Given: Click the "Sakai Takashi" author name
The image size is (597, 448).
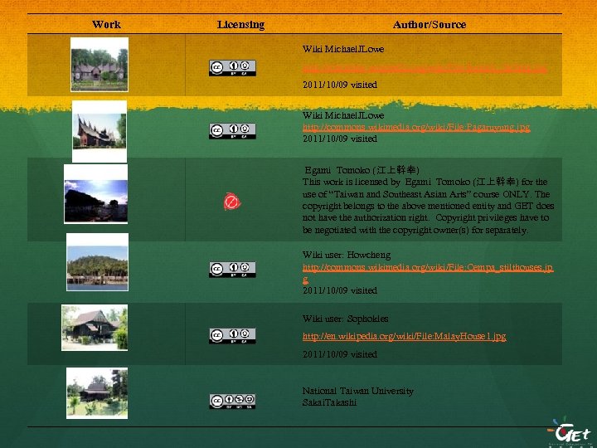Looking at the screenshot, I should pos(329,402).
